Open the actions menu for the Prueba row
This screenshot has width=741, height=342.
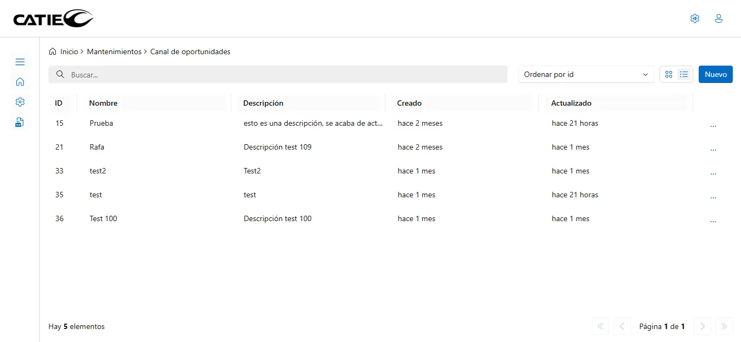(x=713, y=126)
